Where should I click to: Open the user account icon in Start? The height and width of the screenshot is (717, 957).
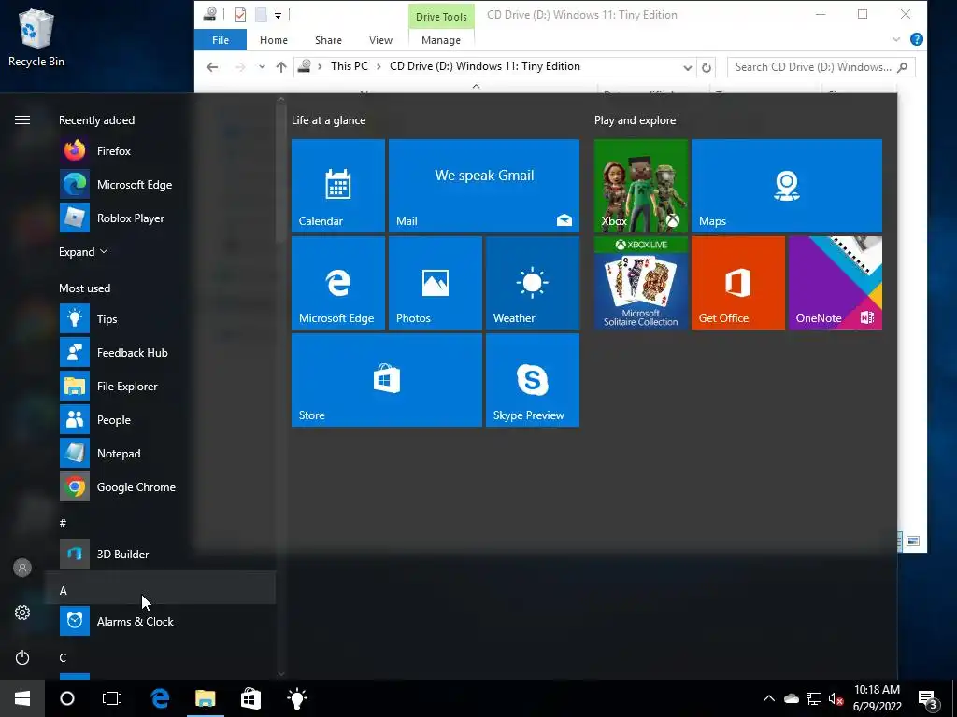tap(22, 568)
